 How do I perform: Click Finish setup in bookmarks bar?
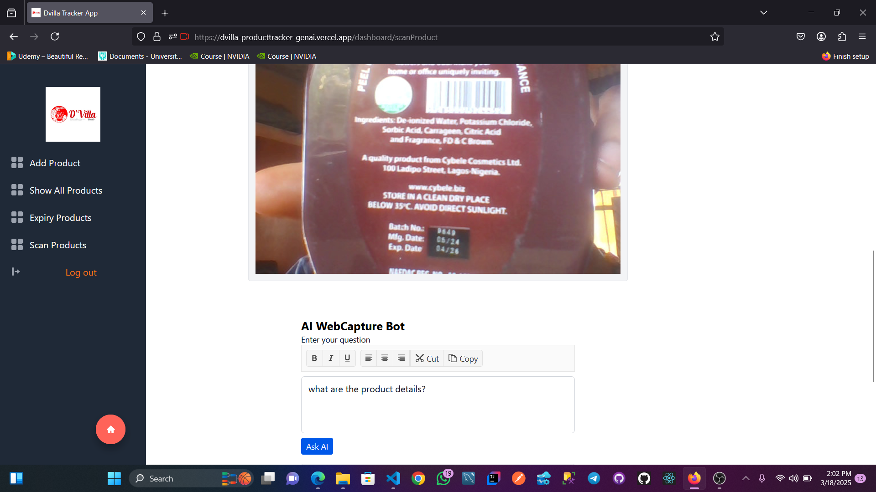click(845, 56)
